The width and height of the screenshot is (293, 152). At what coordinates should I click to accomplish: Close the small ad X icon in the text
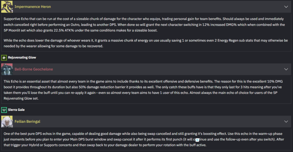click(197, 140)
